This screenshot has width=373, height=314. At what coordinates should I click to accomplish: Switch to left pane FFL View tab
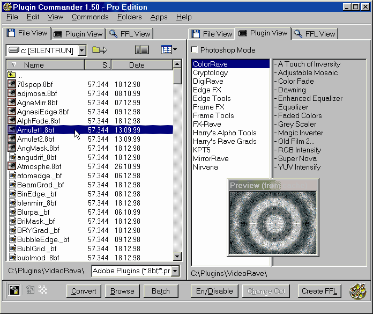(130, 34)
